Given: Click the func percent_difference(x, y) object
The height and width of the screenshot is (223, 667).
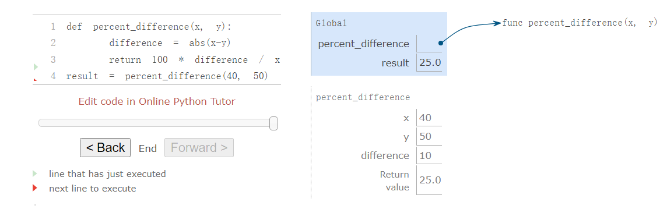Looking at the screenshot, I should (580, 23).
